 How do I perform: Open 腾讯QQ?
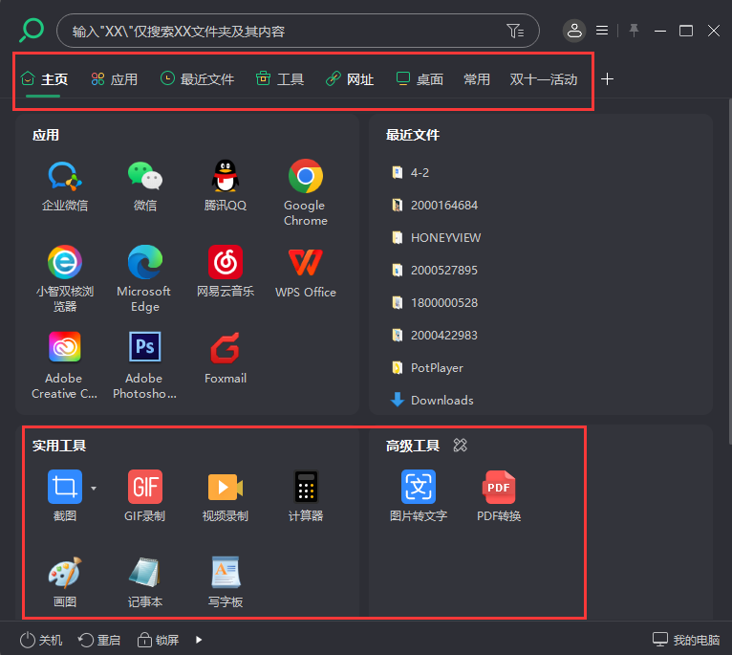(x=226, y=186)
